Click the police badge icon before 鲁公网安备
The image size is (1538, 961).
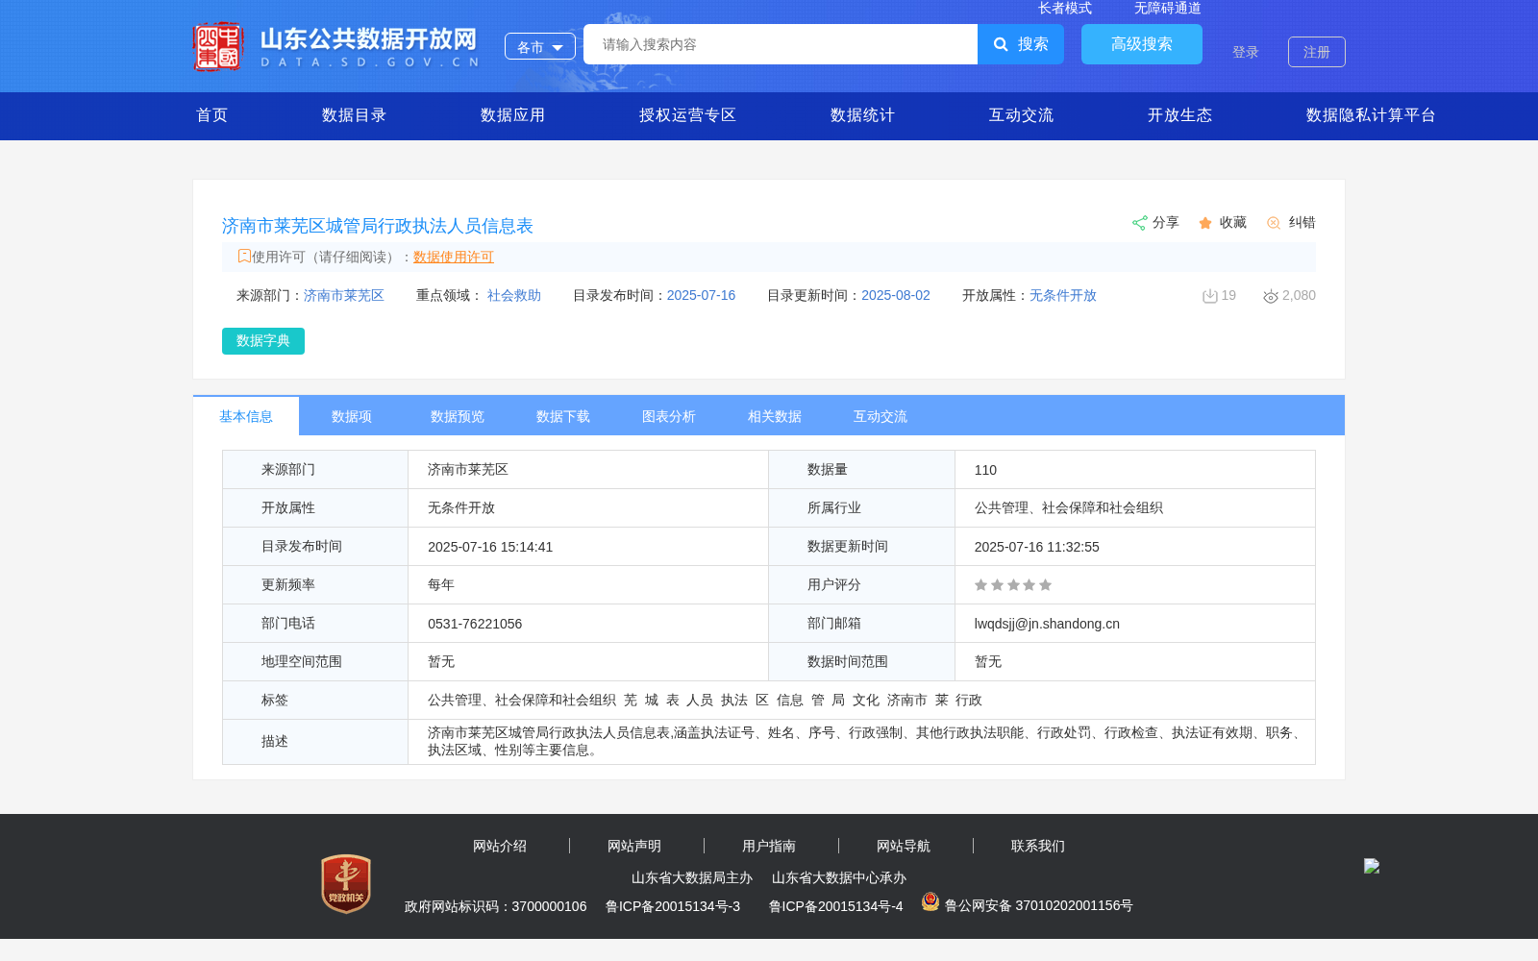pos(930,901)
